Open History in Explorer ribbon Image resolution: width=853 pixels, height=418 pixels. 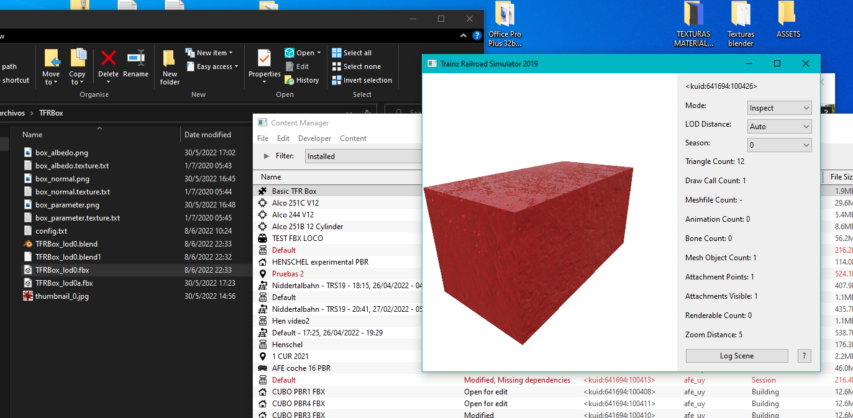pyautogui.click(x=302, y=80)
